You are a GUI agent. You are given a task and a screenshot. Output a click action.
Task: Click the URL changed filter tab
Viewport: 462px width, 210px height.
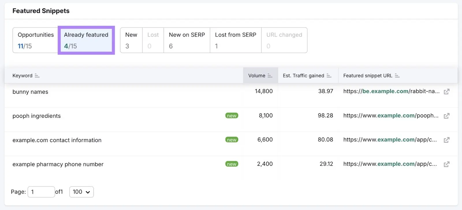pos(284,40)
